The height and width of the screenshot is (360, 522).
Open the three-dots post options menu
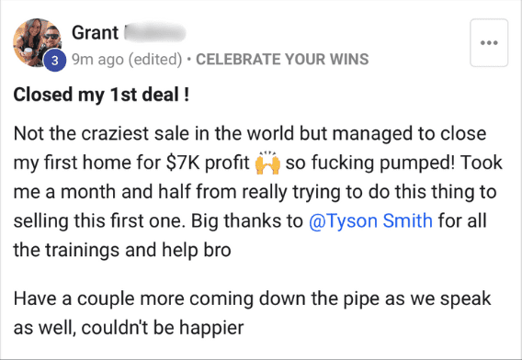pos(489,43)
